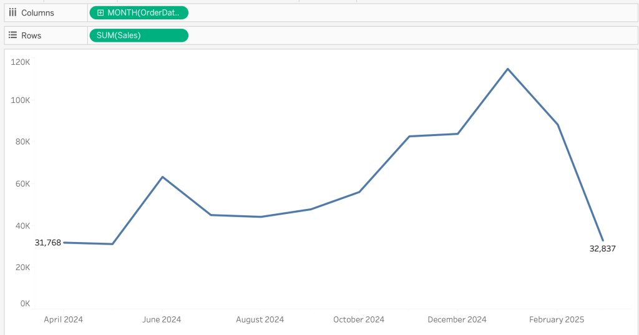Viewport: 639px width, 335px height.
Task: Click the December 2024 axis label
Action: point(457,319)
